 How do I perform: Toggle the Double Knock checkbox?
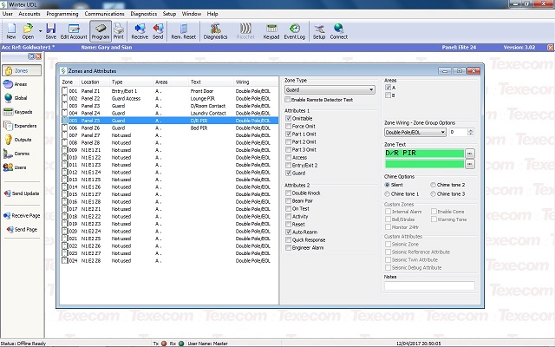point(289,193)
